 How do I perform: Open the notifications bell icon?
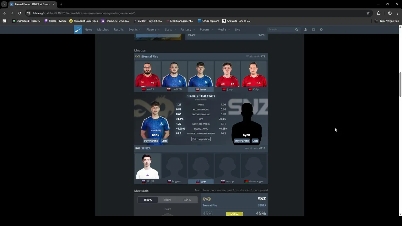[306, 30]
